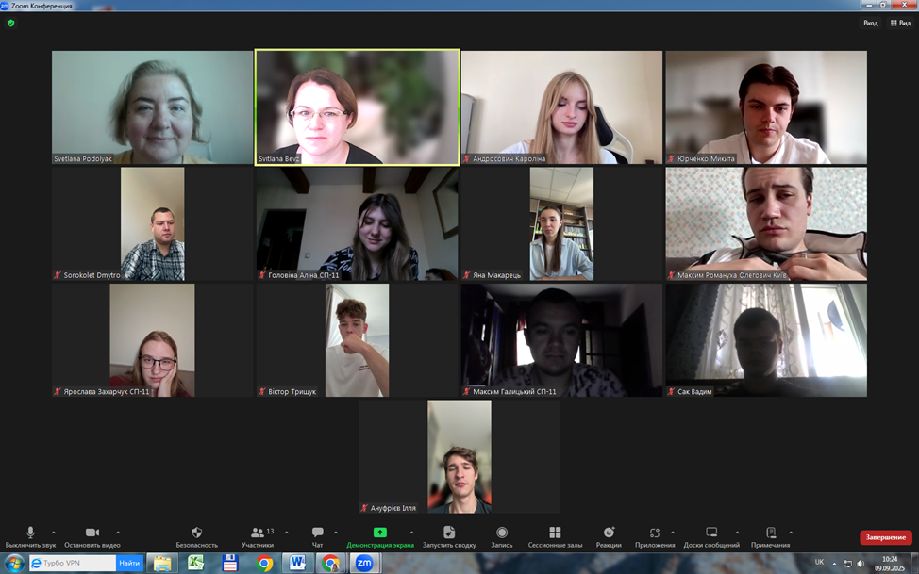
Task: Expand video options arrow beside camera
Action: pos(118,533)
